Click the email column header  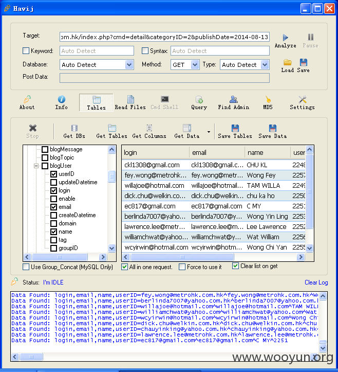pos(217,152)
